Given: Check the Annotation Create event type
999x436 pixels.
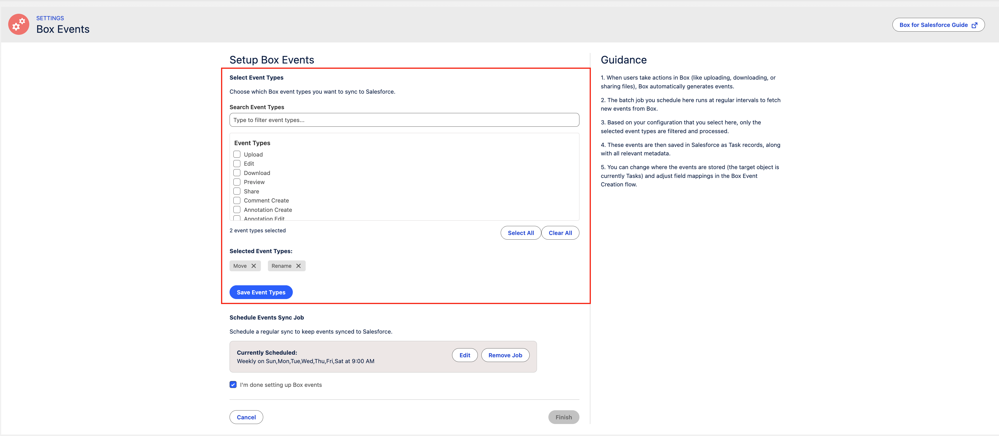Looking at the screenshot, I should point(237,210).
